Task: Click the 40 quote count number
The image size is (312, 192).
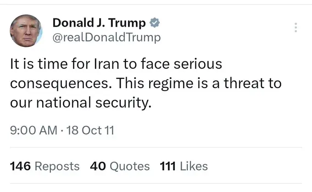Action: tap(98, 166)
